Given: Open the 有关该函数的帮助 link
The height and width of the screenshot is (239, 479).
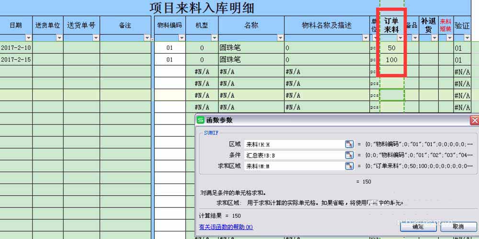Looking at the screenshot, I should [x=226, y=227].
